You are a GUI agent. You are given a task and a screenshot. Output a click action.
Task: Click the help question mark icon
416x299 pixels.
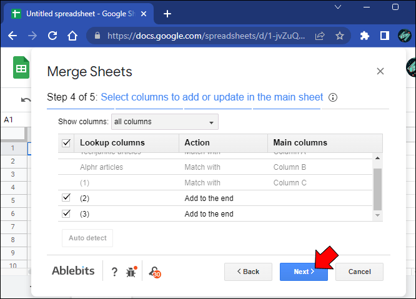(114, 272)
